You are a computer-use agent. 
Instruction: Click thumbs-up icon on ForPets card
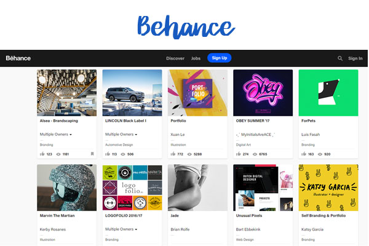click(304, 154)
